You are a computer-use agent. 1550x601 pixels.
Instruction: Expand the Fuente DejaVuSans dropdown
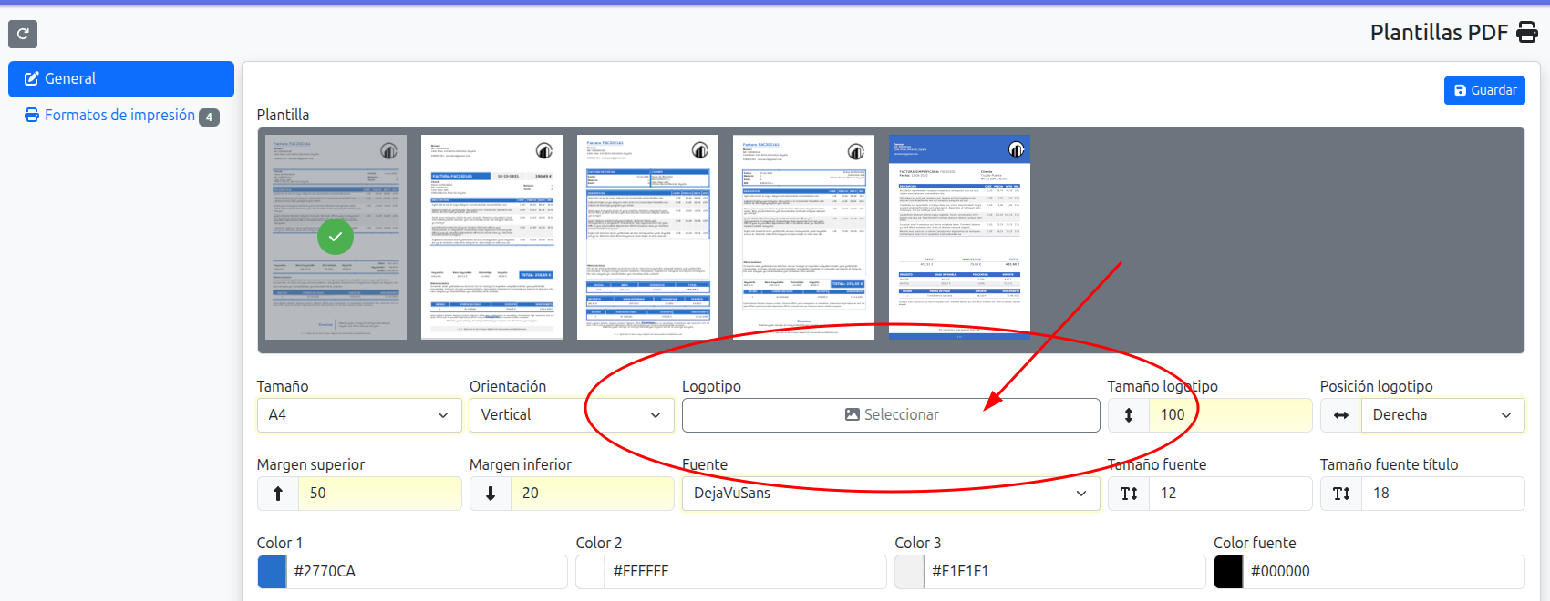(890, 494)
